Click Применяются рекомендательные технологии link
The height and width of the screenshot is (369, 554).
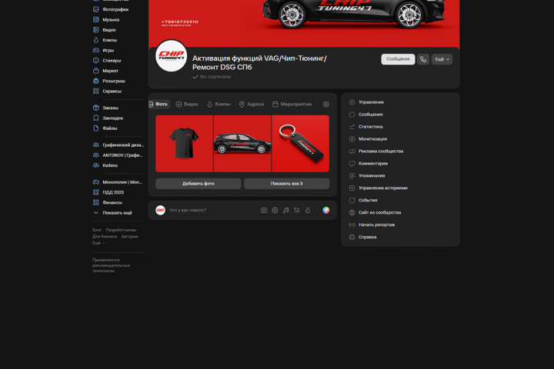(x=112, y=265)
